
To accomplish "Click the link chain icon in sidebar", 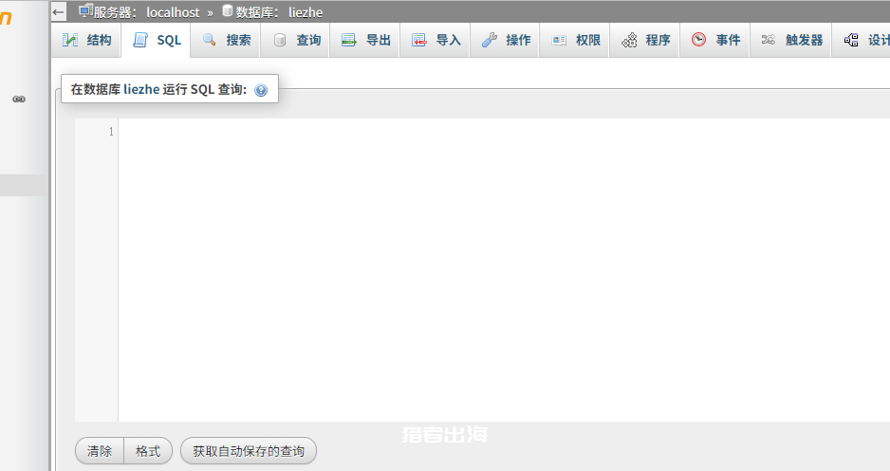I will click(x=19, y=100).
